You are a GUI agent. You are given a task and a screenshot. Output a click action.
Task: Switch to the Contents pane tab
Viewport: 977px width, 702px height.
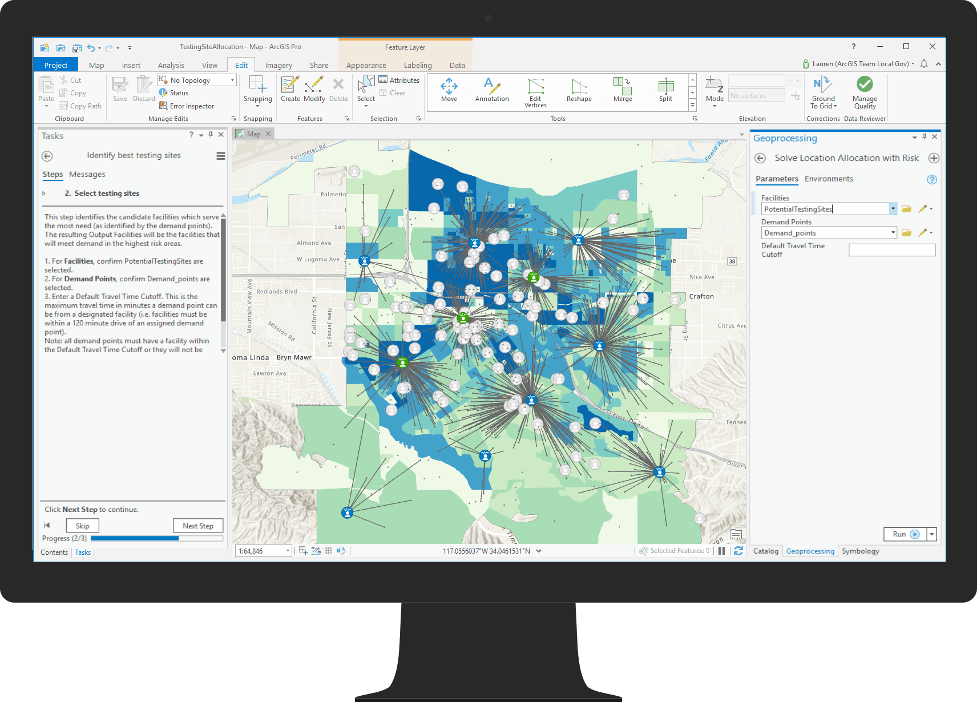54,552
